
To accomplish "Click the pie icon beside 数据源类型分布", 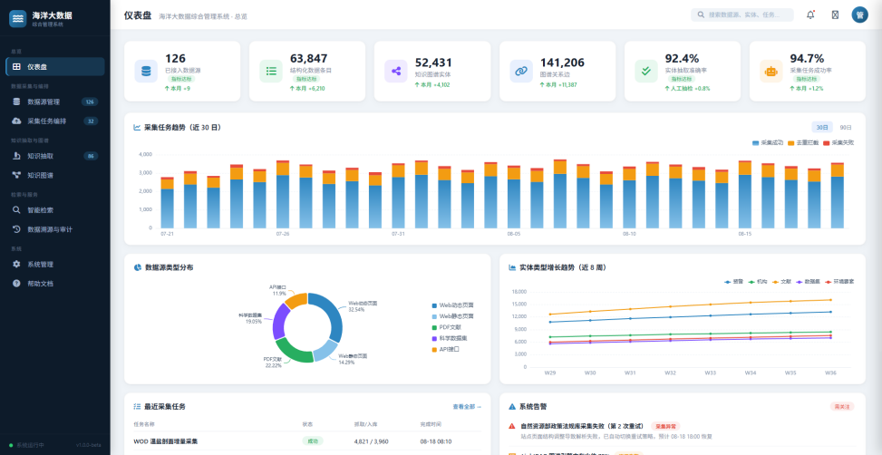I will click(x=137, y=267).
